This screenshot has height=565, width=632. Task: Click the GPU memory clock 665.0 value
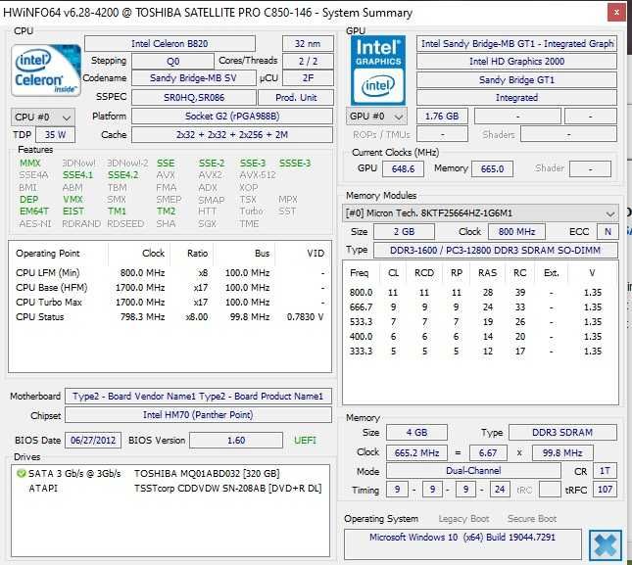pyautogui.click(x=492, y=168)
